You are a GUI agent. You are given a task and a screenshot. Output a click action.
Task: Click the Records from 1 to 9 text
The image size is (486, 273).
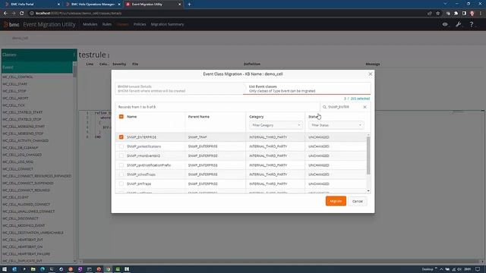137,107
